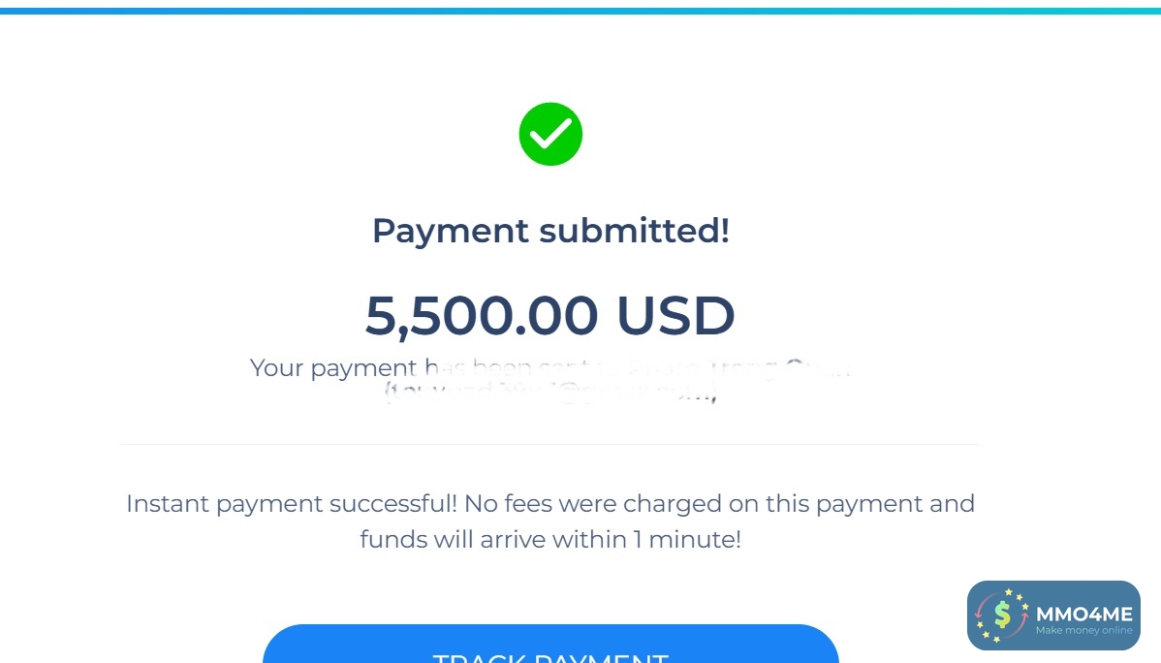Screen dimensions: 1161x663
Task: Click the dollar sign in MMO4ME logo
Action: tap(1002, 615)
